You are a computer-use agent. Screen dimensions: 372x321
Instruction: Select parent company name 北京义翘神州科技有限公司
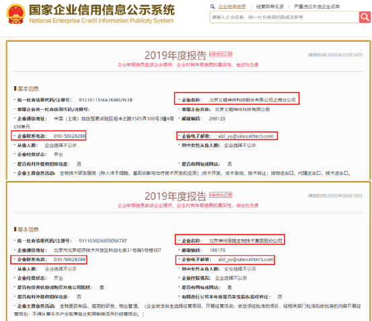242,110
